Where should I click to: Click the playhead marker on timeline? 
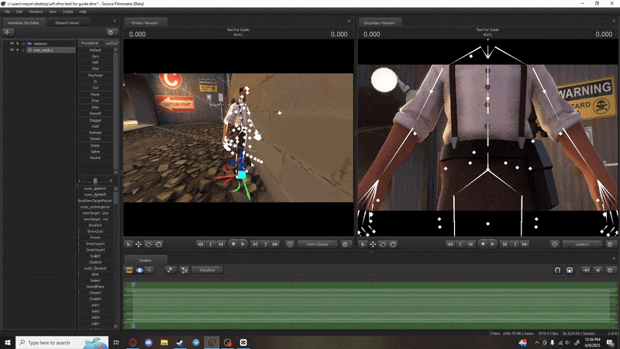click(x=133, y=285)
